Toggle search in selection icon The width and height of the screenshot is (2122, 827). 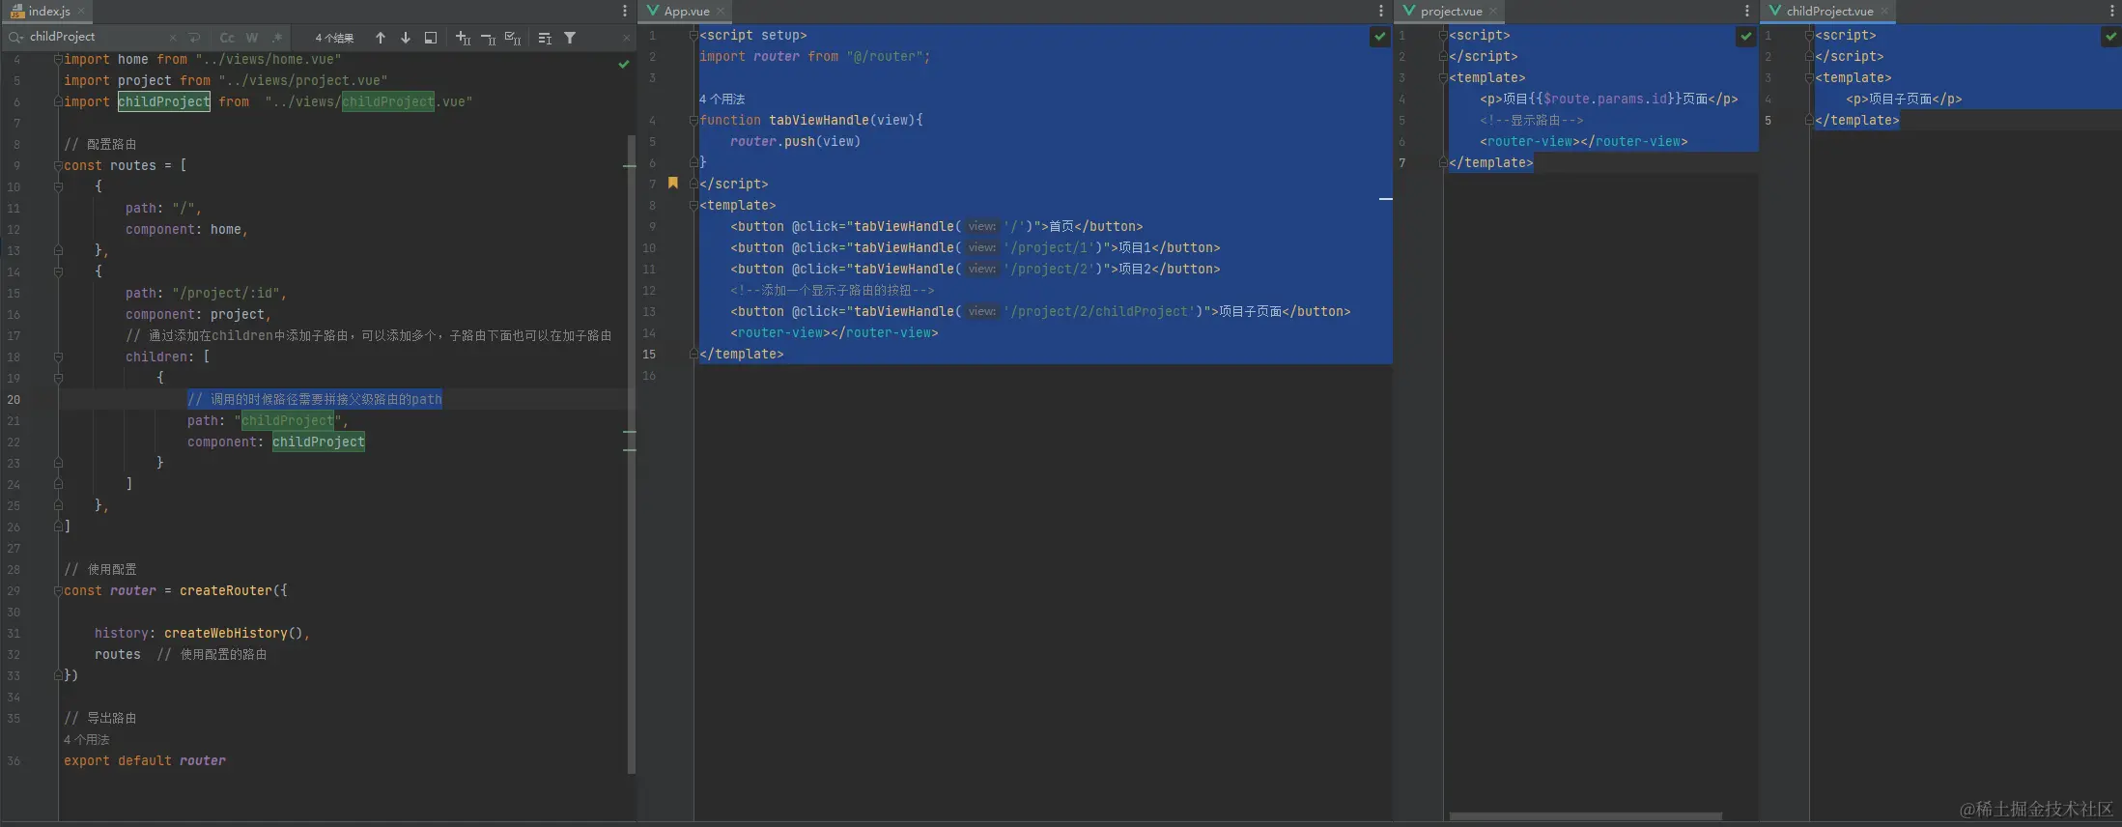pos(431,38)
